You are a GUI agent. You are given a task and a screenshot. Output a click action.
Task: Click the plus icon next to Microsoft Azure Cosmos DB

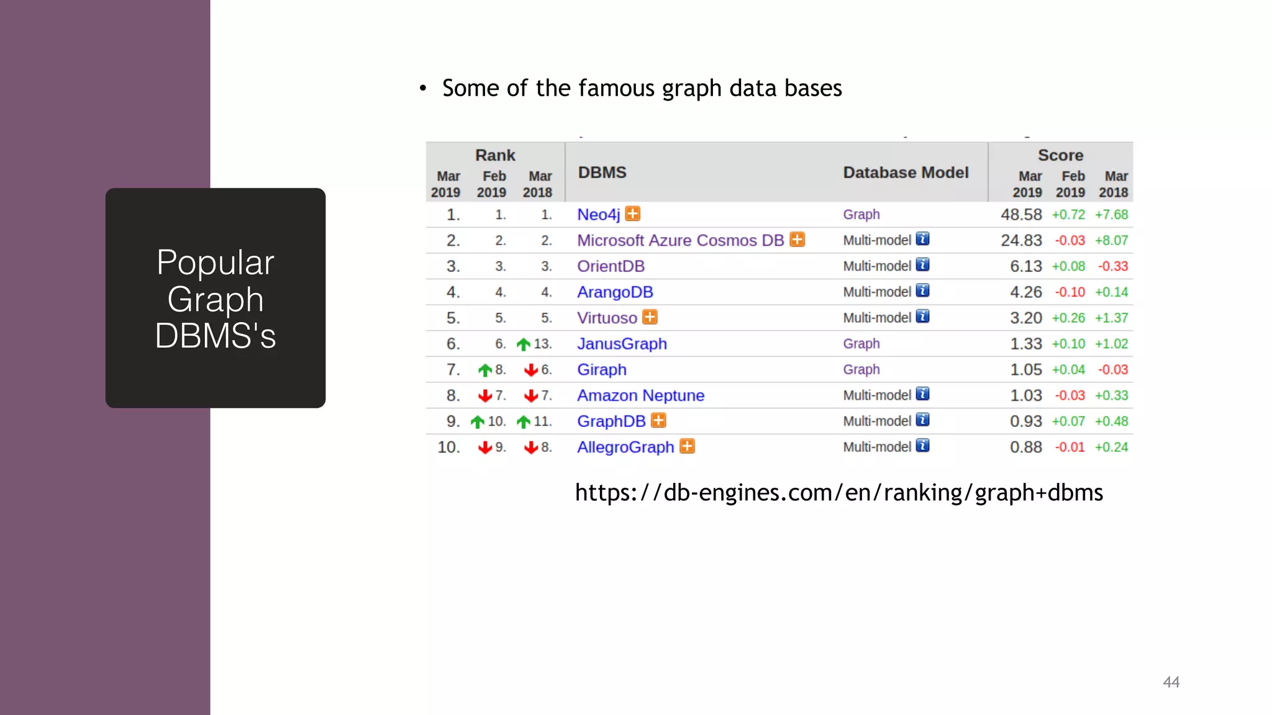point(797,240)
